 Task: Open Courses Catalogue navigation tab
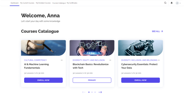tap(59, 3)
